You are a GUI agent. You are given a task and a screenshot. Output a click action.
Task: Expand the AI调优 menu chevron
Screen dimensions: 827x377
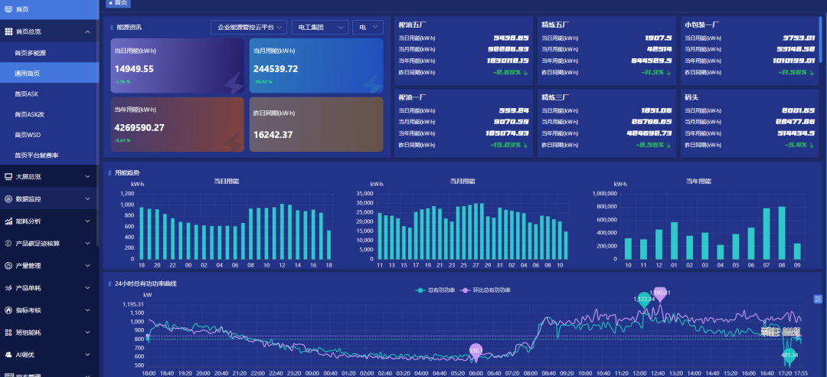(87, 355)
